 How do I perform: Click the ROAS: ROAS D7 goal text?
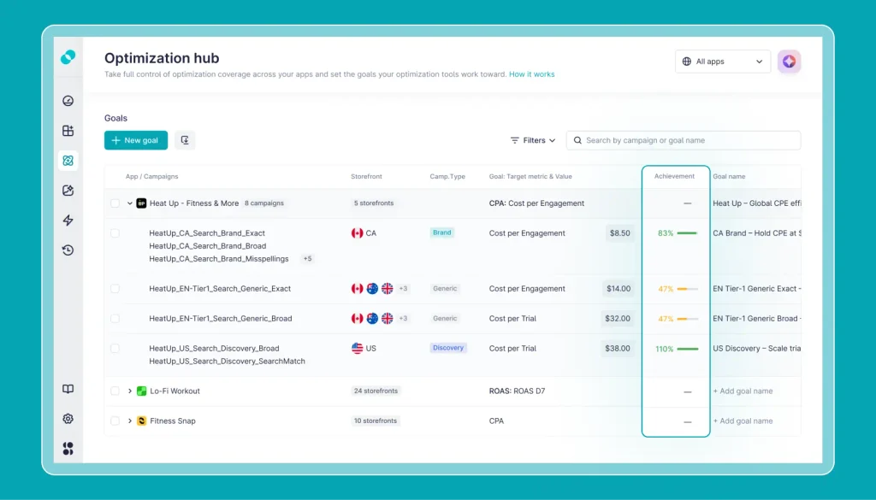pyautogui.click(x=517, y=391)
